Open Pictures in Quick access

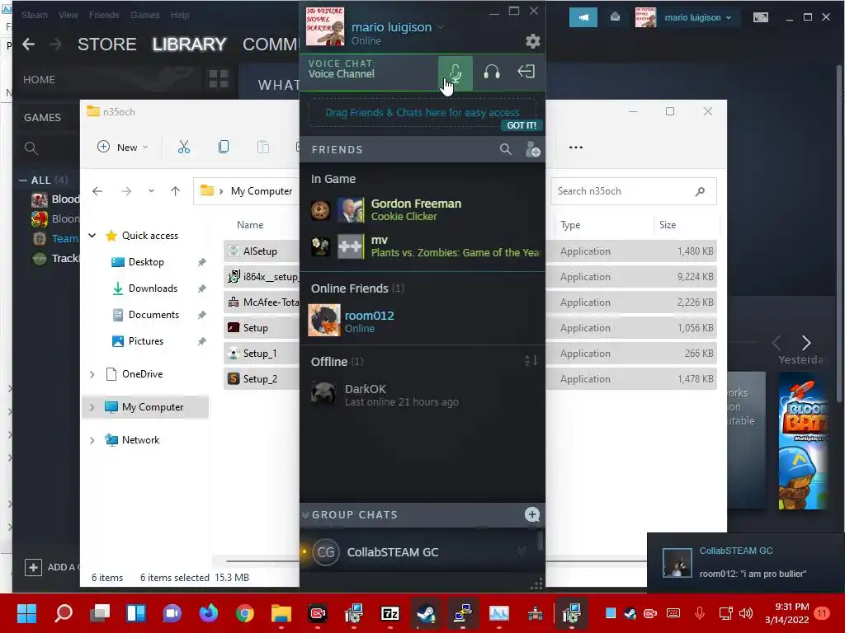coord(145,341)
